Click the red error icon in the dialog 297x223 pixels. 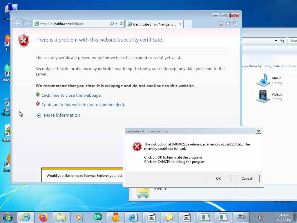point(137,147)
